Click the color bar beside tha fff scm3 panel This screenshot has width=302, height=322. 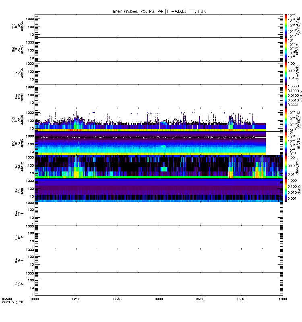tap(286, 50)
